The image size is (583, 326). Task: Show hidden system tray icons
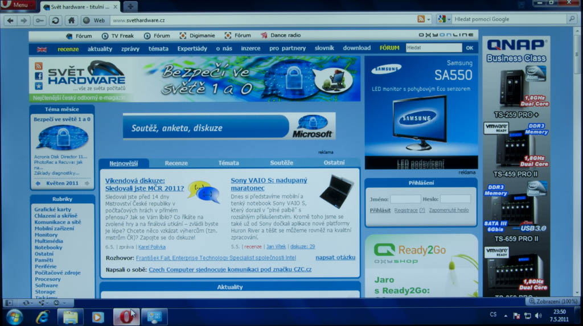coord(506,315)
